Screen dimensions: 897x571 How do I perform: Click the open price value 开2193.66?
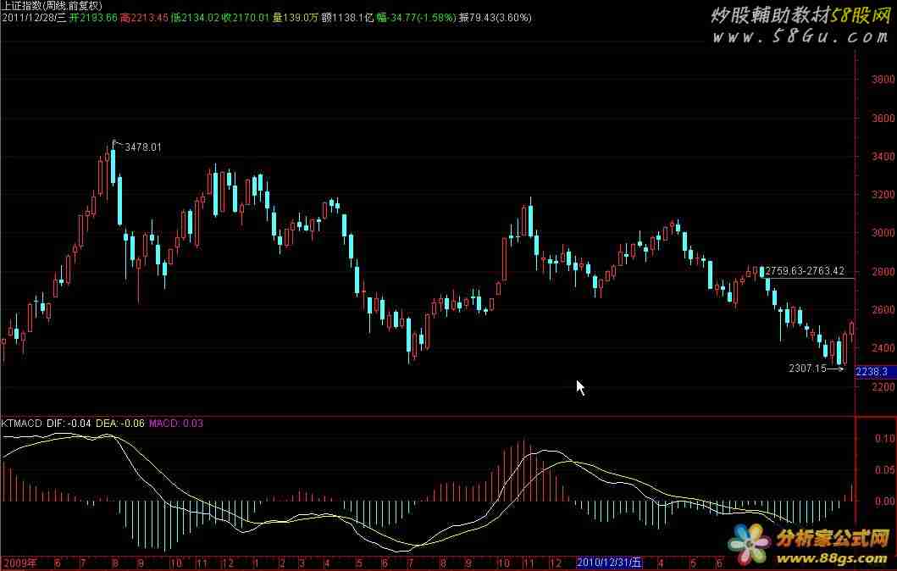coord(93,18)
